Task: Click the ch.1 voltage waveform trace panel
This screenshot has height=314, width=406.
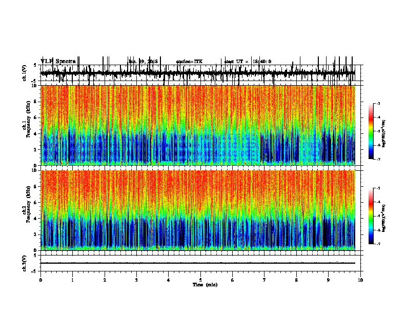Action: 200,73
